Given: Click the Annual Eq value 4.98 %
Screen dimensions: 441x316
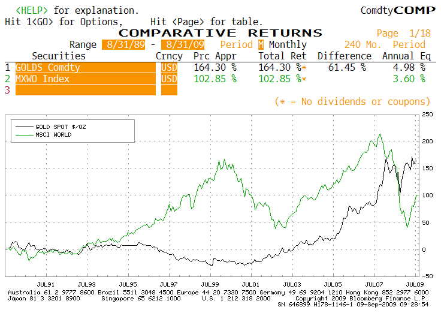Looking at the screenshot, I should [x=409, y=68].
